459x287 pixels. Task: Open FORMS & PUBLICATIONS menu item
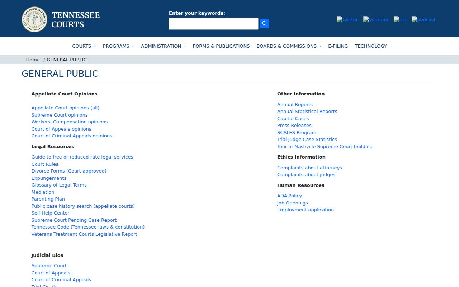click(221, 46)
